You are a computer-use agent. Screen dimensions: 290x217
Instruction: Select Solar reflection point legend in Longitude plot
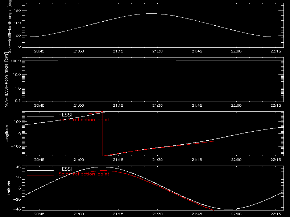84,120
